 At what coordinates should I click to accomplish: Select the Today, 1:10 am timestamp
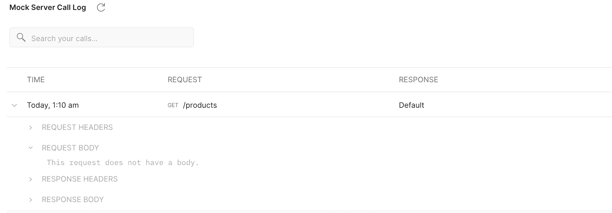(x=53, y=105)
